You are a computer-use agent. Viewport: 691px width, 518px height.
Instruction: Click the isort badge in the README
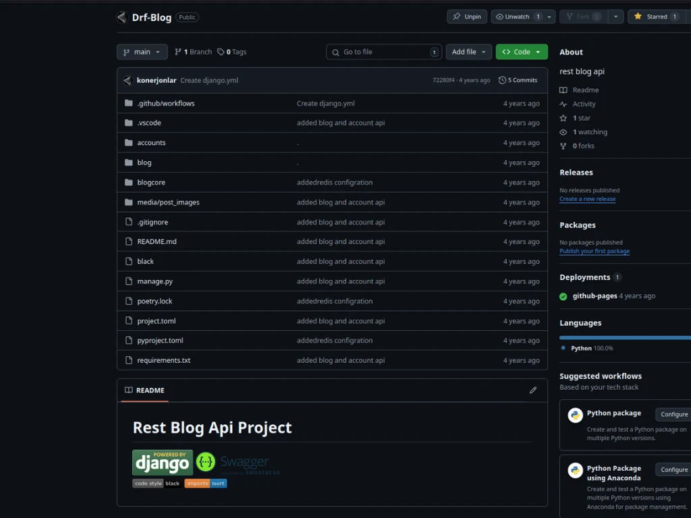[x=218, y=483]
